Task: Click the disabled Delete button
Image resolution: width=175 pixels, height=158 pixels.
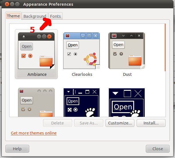Action: 57,123
